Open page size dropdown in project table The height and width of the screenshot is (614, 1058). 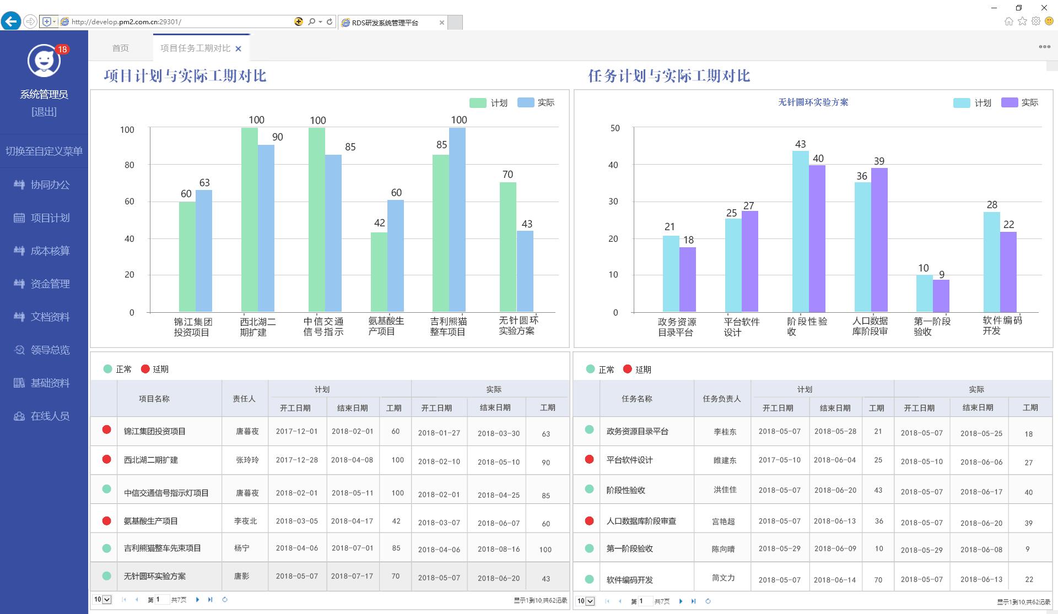102,600
